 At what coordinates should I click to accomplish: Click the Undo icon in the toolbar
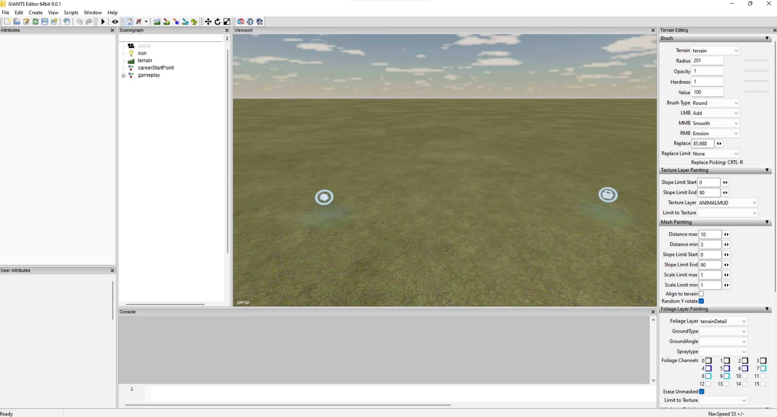(x=79, y=21)
